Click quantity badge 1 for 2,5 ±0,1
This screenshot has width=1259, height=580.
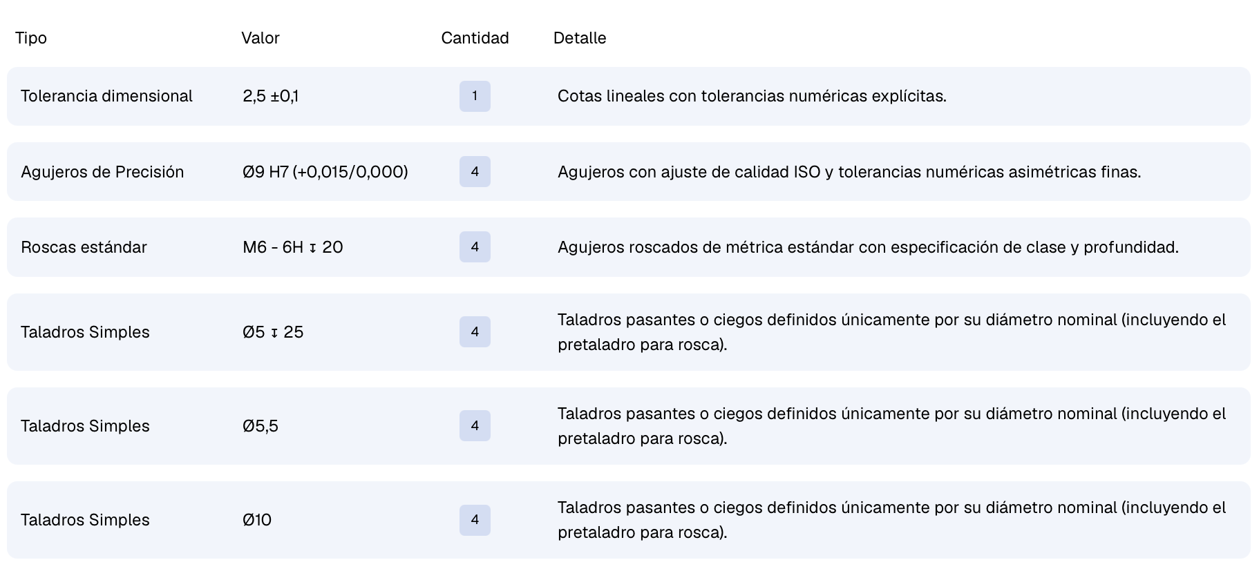(475, 96)
